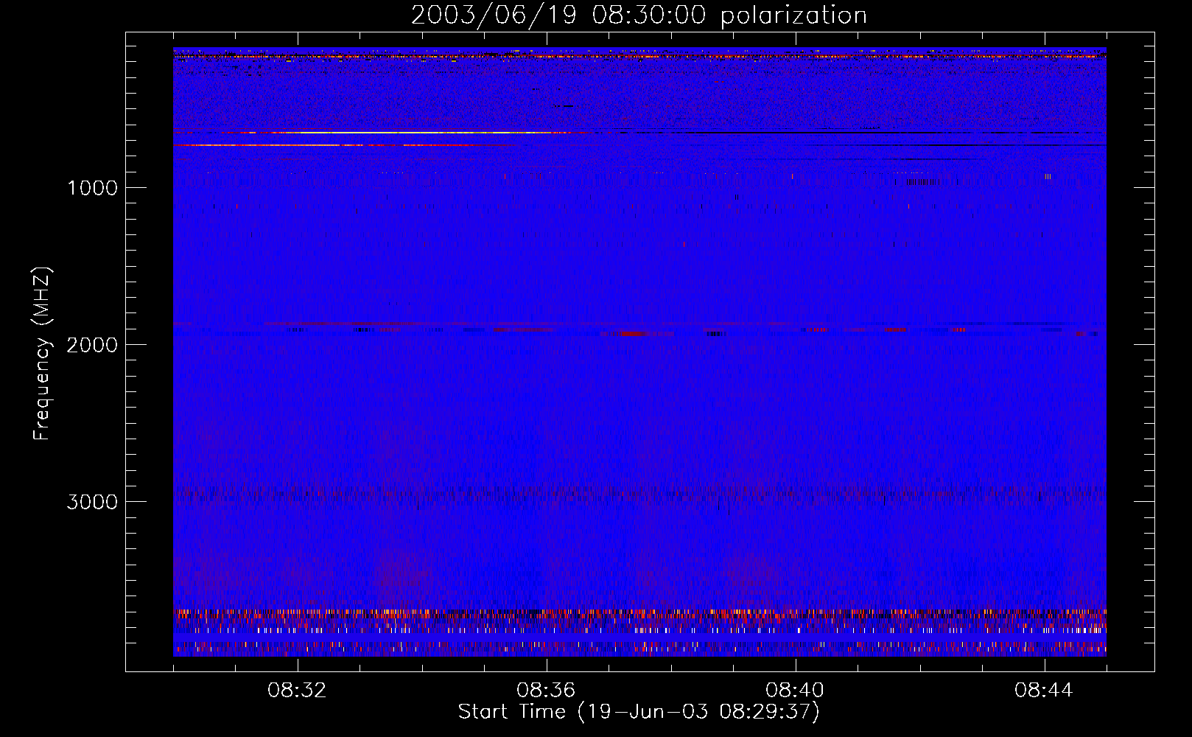Click the "2000" frequency tick label
Viewport: 1192px width, 737px height.
(92, 345)
